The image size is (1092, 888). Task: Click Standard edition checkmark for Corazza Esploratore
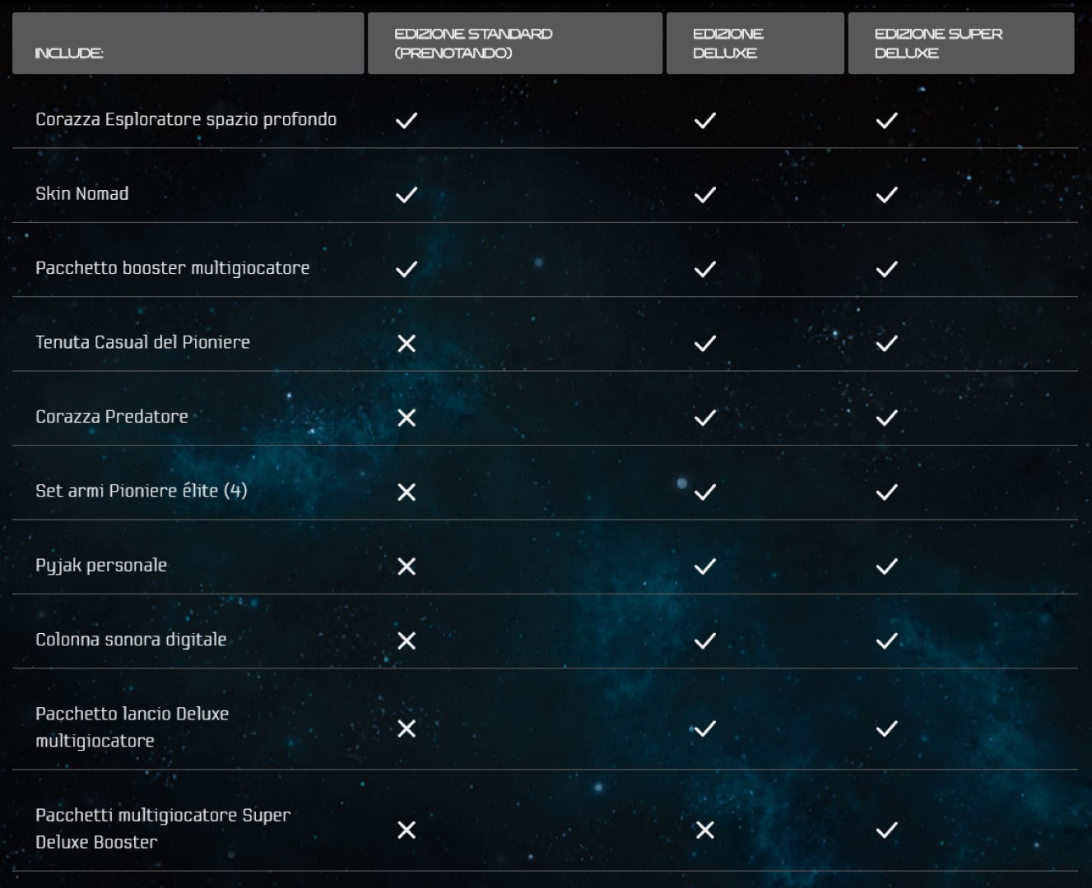point(407,121)
